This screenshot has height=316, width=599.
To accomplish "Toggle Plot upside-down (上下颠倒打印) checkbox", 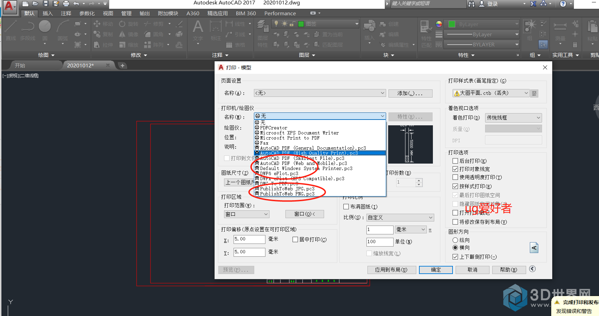I will (455, 257).
